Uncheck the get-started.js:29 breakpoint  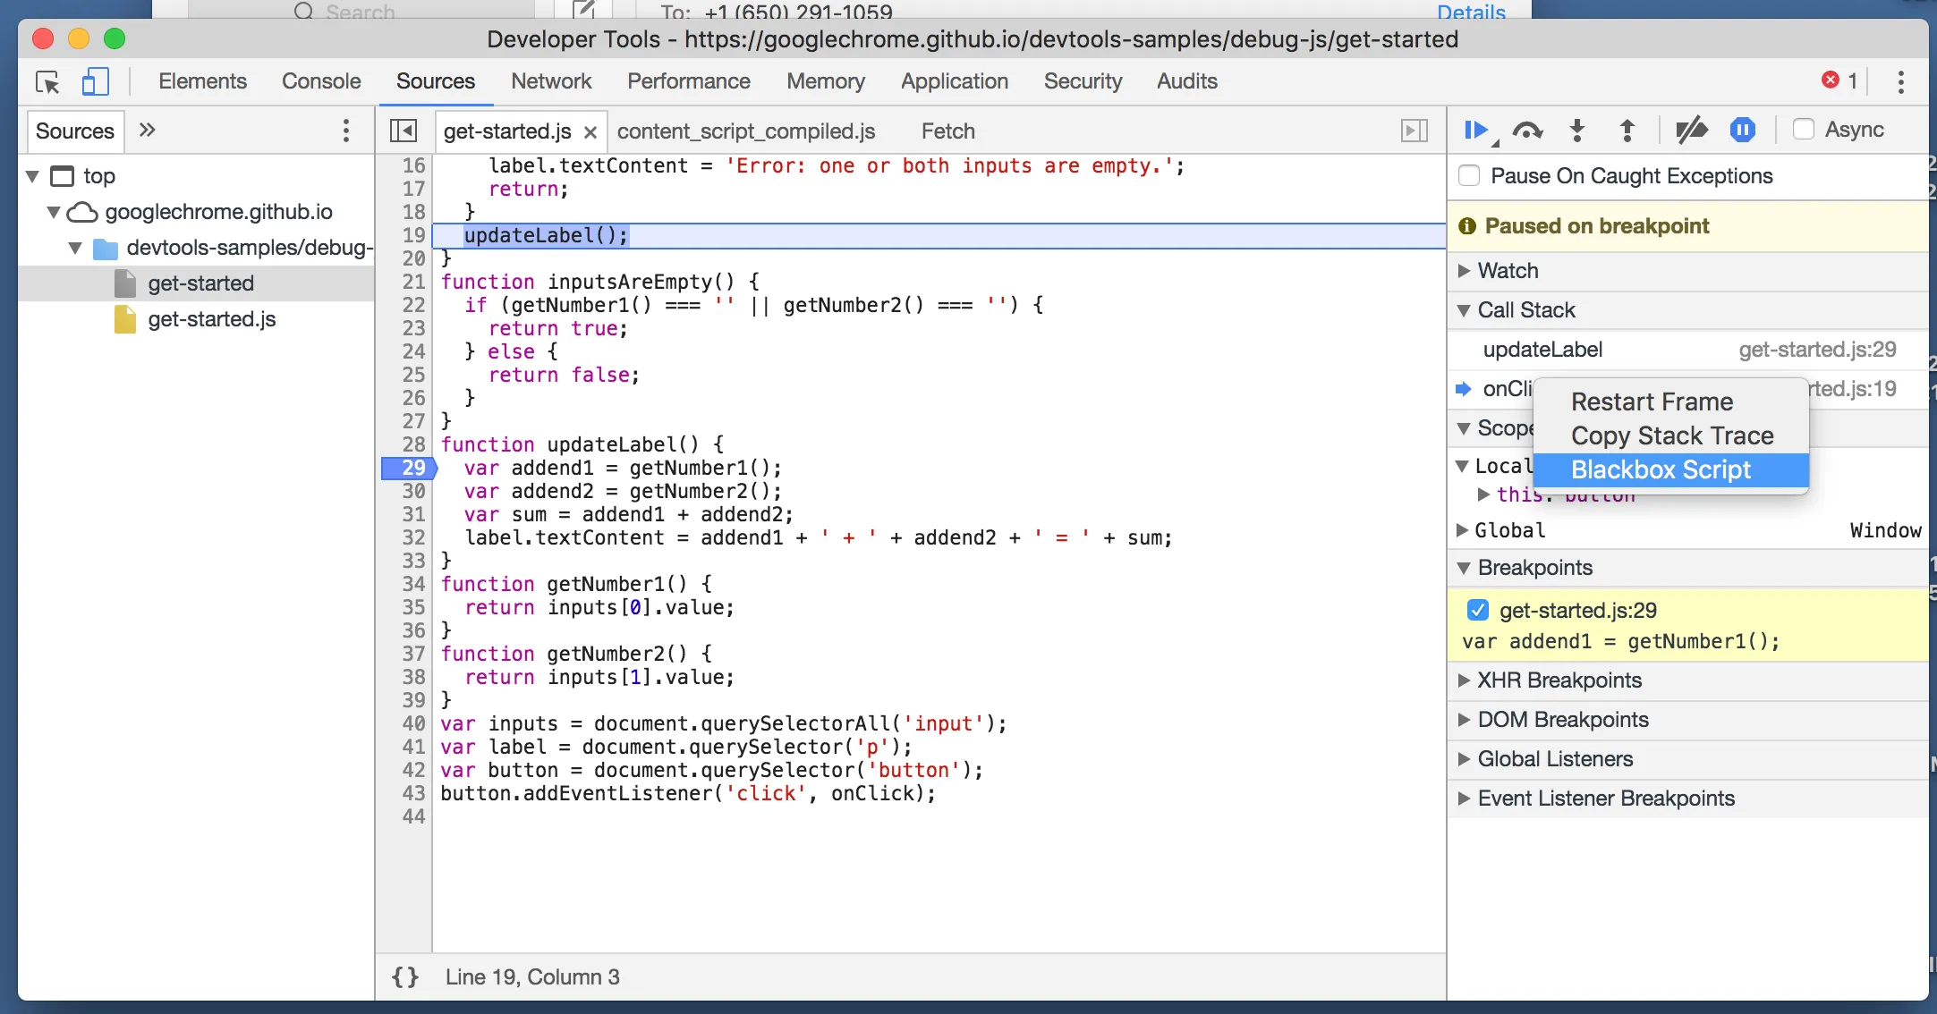1477,610
